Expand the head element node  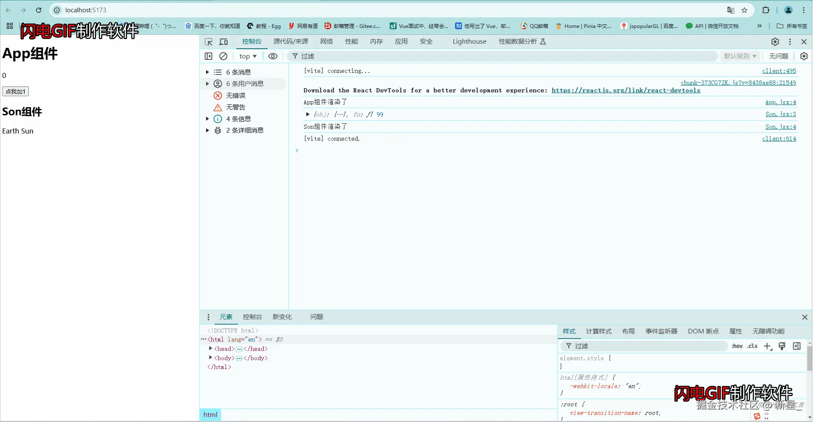(210, 348)
